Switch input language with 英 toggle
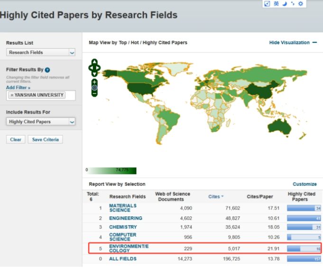 [276, 4]
